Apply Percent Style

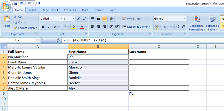tap(165, 26)
